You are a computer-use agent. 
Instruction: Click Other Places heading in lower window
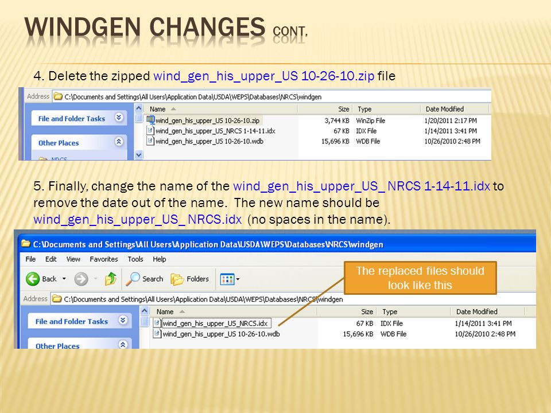coord(57,346)
